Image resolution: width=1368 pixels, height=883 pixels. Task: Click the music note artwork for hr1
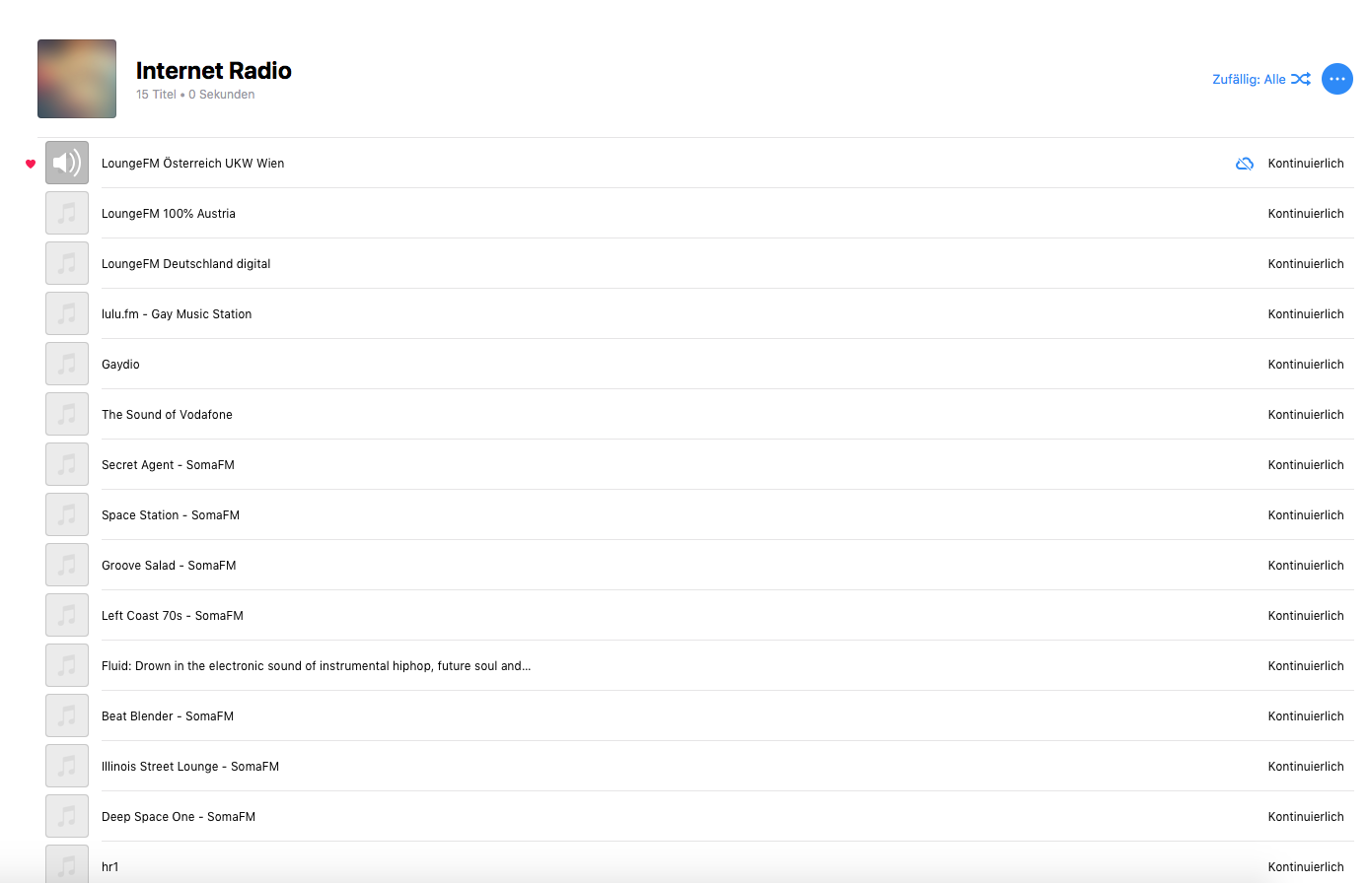click(x=67, y=864)
